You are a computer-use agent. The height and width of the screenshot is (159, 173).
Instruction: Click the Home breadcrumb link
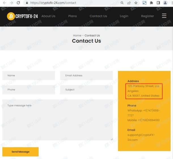point(77,36)
